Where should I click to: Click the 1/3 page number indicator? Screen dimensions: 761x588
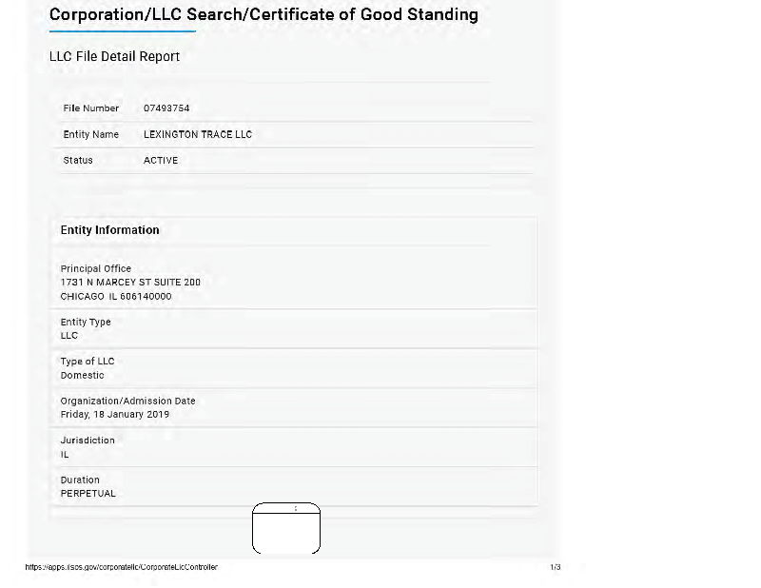(556, 567)
